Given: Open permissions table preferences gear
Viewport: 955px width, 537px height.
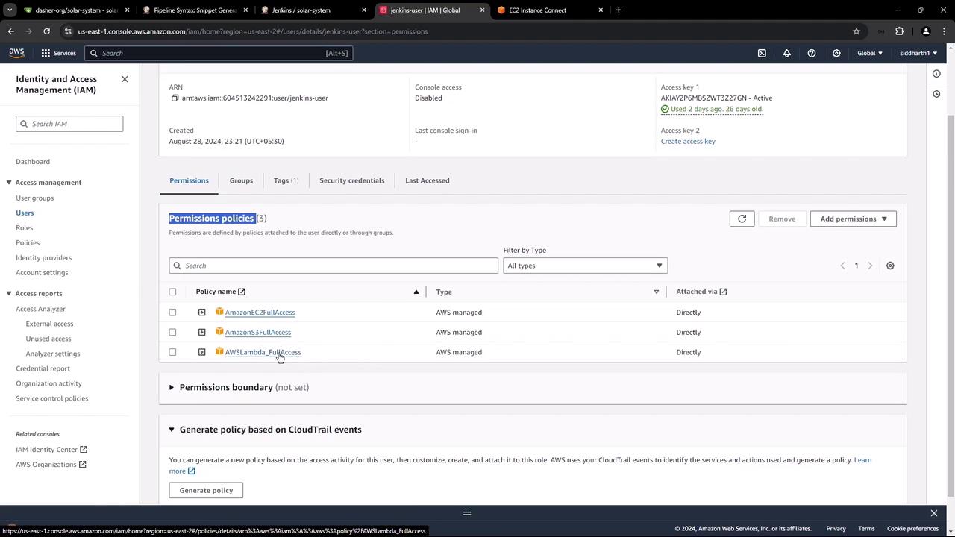Looking at the screenshot, I should (890, 266).
